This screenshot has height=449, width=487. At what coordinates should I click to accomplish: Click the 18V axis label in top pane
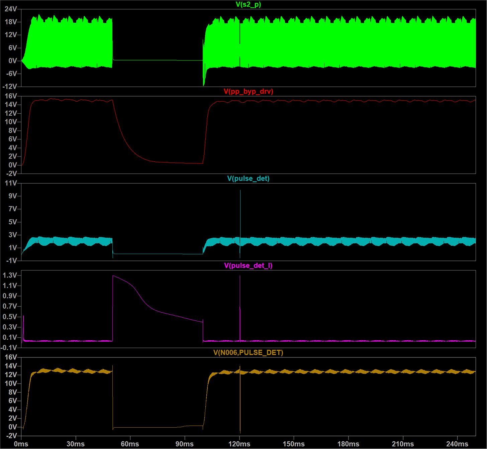(x=11, y=22)
